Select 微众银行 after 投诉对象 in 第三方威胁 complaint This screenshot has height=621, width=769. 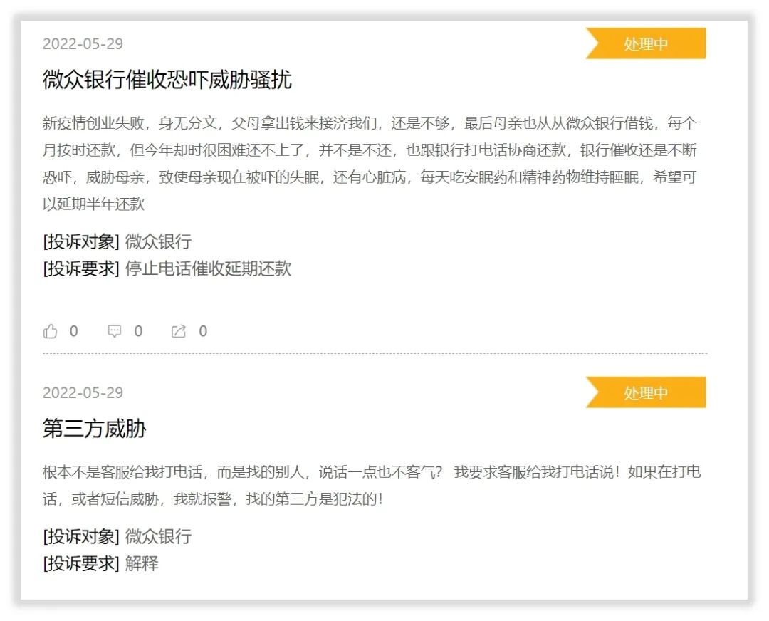point(158,536)
